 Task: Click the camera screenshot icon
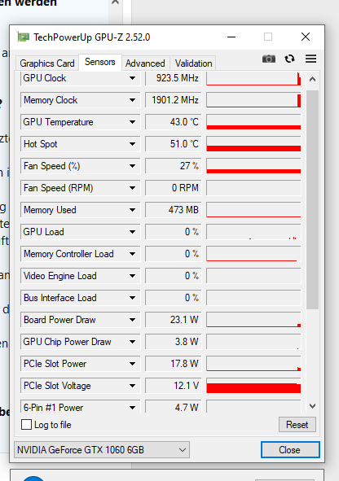tap(269, 59)
